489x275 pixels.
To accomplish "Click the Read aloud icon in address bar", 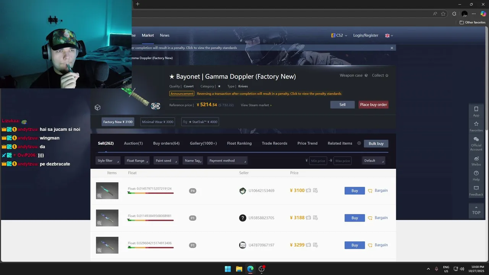I will click(x=435, y=14).
